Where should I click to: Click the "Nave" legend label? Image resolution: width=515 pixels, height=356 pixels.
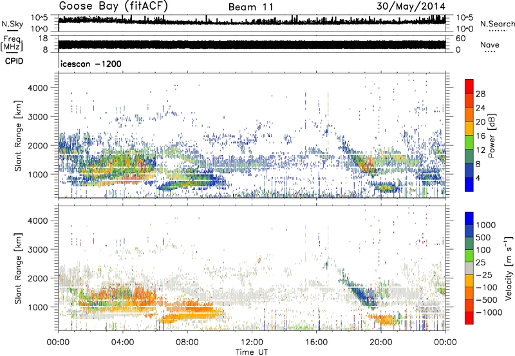point(490,45)
